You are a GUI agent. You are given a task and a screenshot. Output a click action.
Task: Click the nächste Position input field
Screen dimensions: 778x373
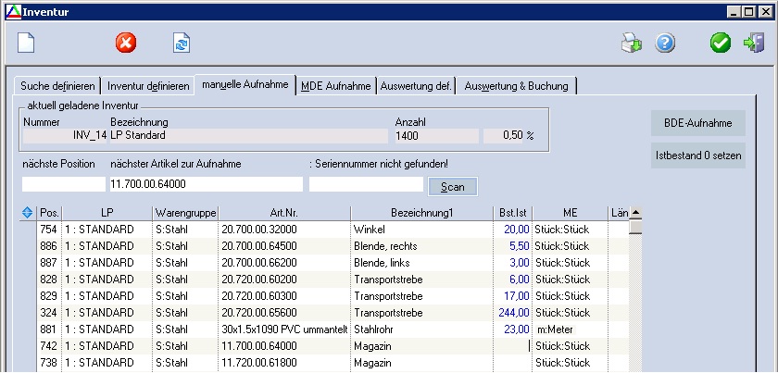(63, 185)
